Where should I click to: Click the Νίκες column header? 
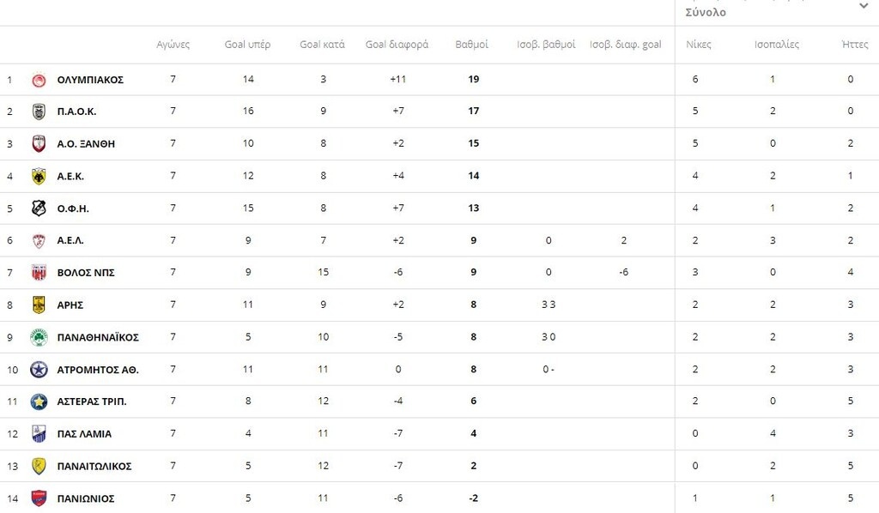[699, 45]
